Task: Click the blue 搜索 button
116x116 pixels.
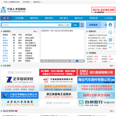Action: tap(75, 25)
